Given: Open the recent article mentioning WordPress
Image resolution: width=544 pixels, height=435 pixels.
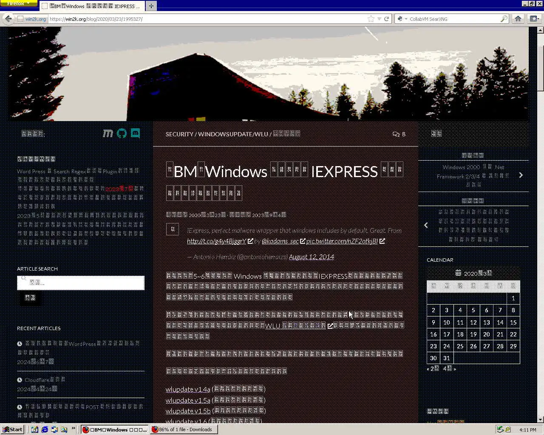Looking at the screenshot, I should point(79,348).
